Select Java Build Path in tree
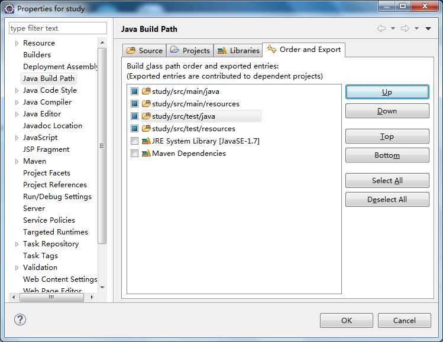Viewport: 443px width, 342px height. point(48,79)
